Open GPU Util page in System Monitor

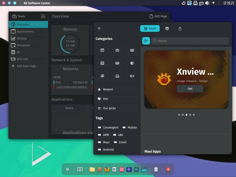tap(28, 59)
